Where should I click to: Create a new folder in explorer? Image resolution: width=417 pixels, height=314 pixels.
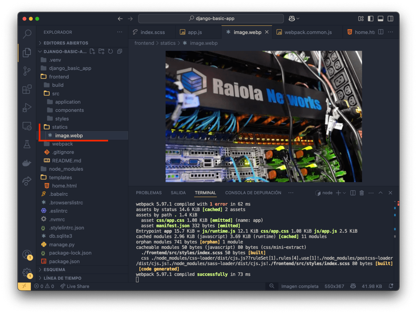point(101,51)
